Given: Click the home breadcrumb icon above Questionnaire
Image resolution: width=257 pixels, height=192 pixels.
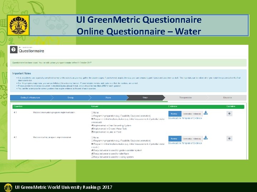Looking at the screenshot, I should coord(20,47).
